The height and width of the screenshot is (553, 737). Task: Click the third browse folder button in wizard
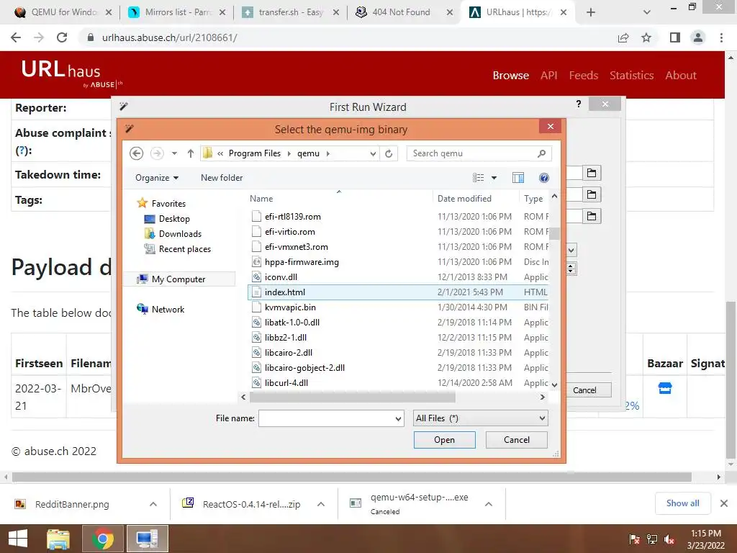tap(592, 216)
